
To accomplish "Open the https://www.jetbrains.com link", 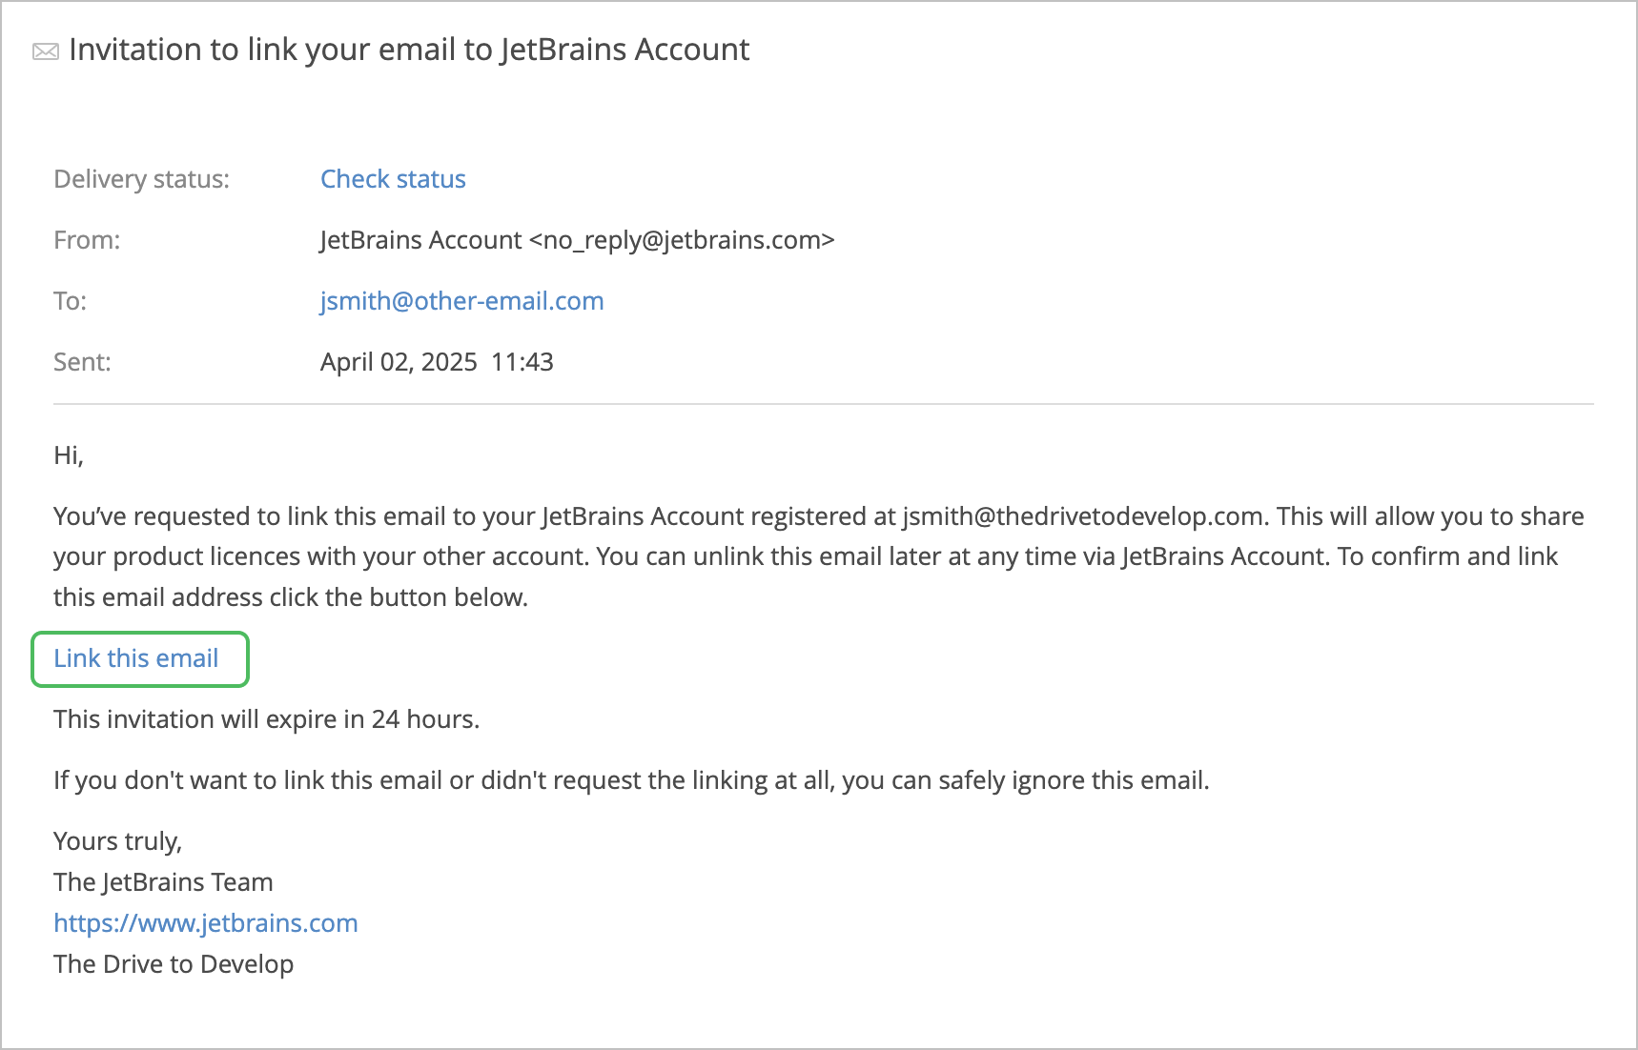I will pyautogui.click(x=206, y=923).
